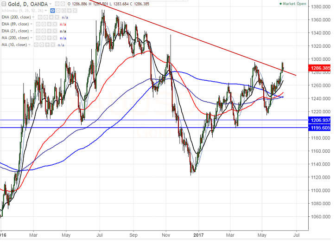Screen dimensions: 336x252
Task: Select the MA (200, close) indicator label
Action: (15, 38)
